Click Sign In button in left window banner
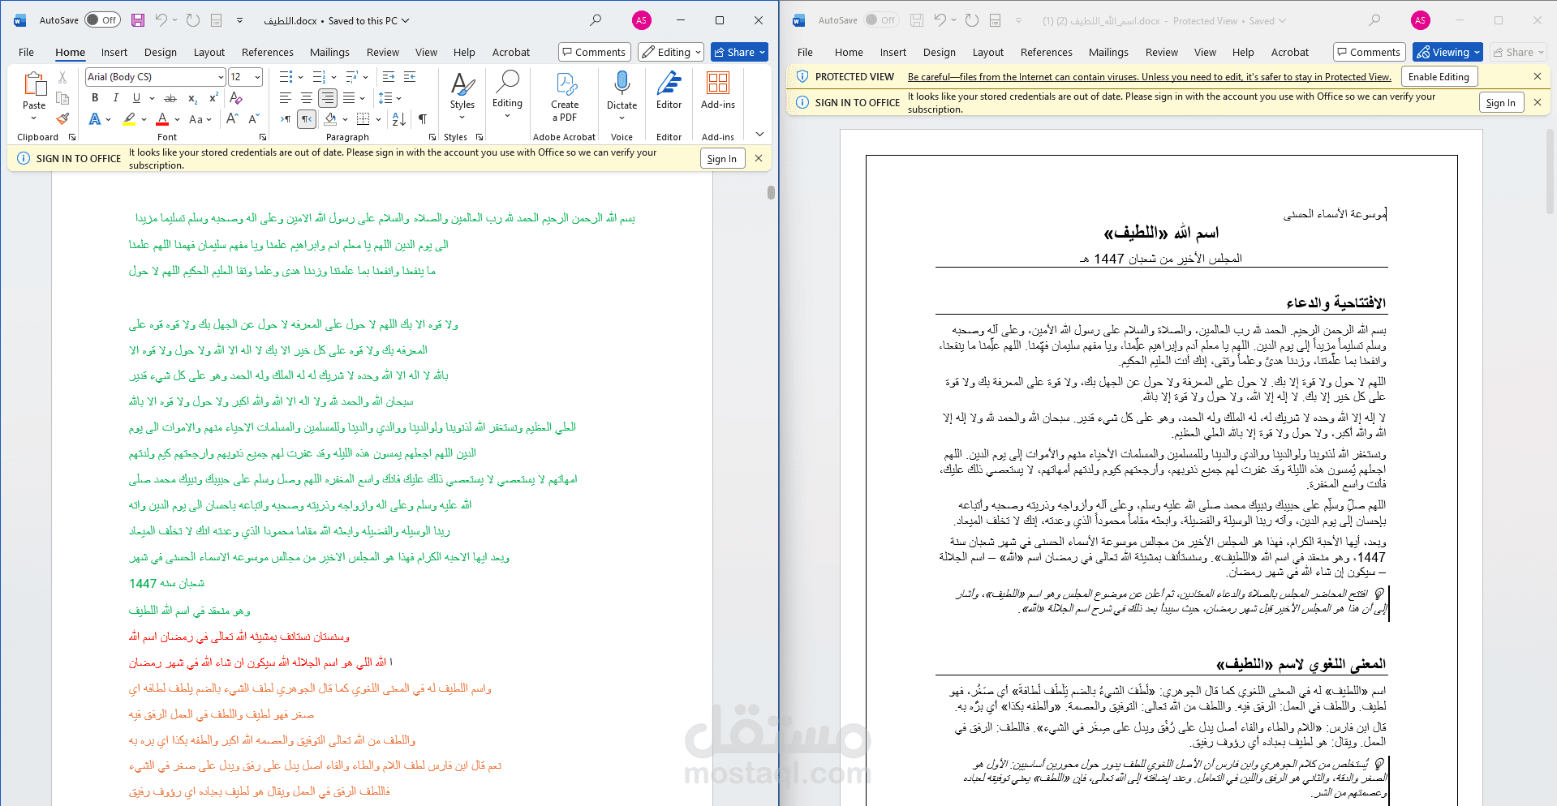The height and width of the screenshot is (806, 1557). 721,159
